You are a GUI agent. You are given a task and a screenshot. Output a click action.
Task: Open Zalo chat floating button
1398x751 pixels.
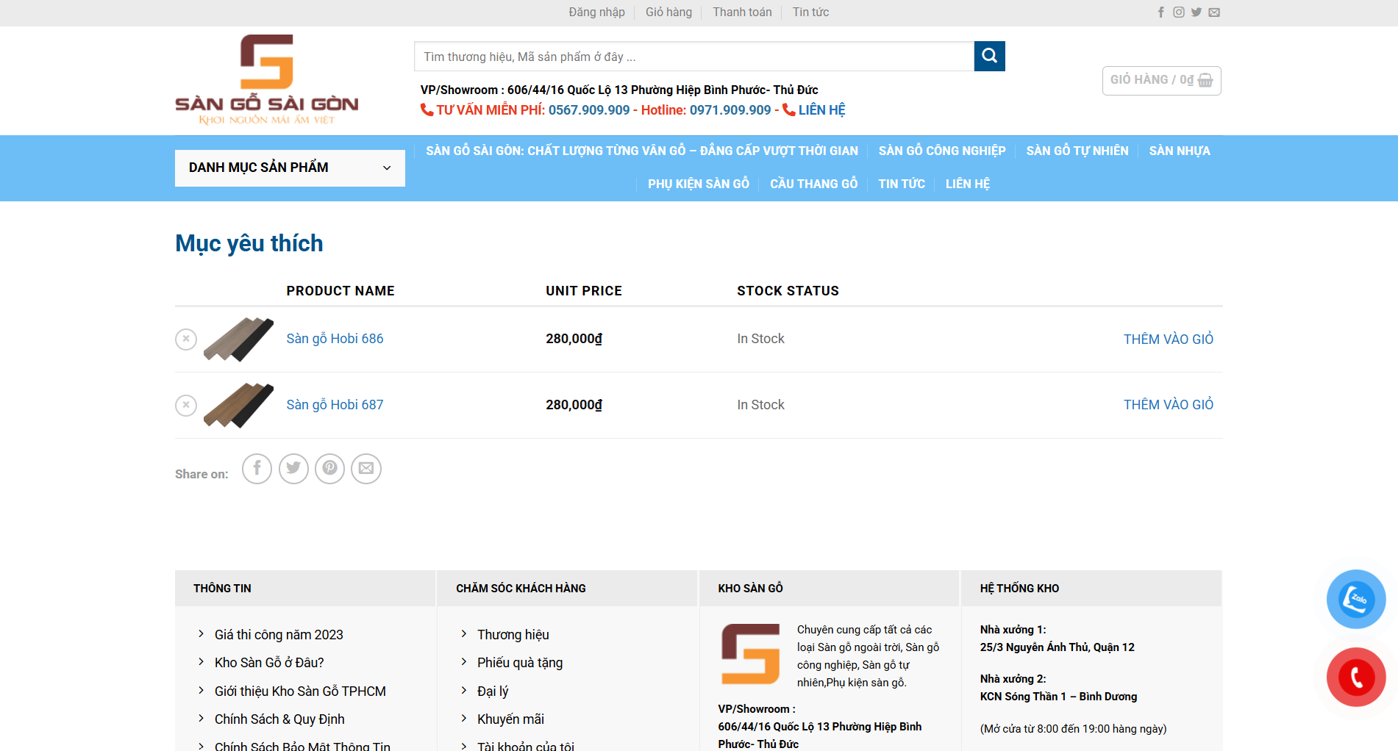[x=1356, y=599]
